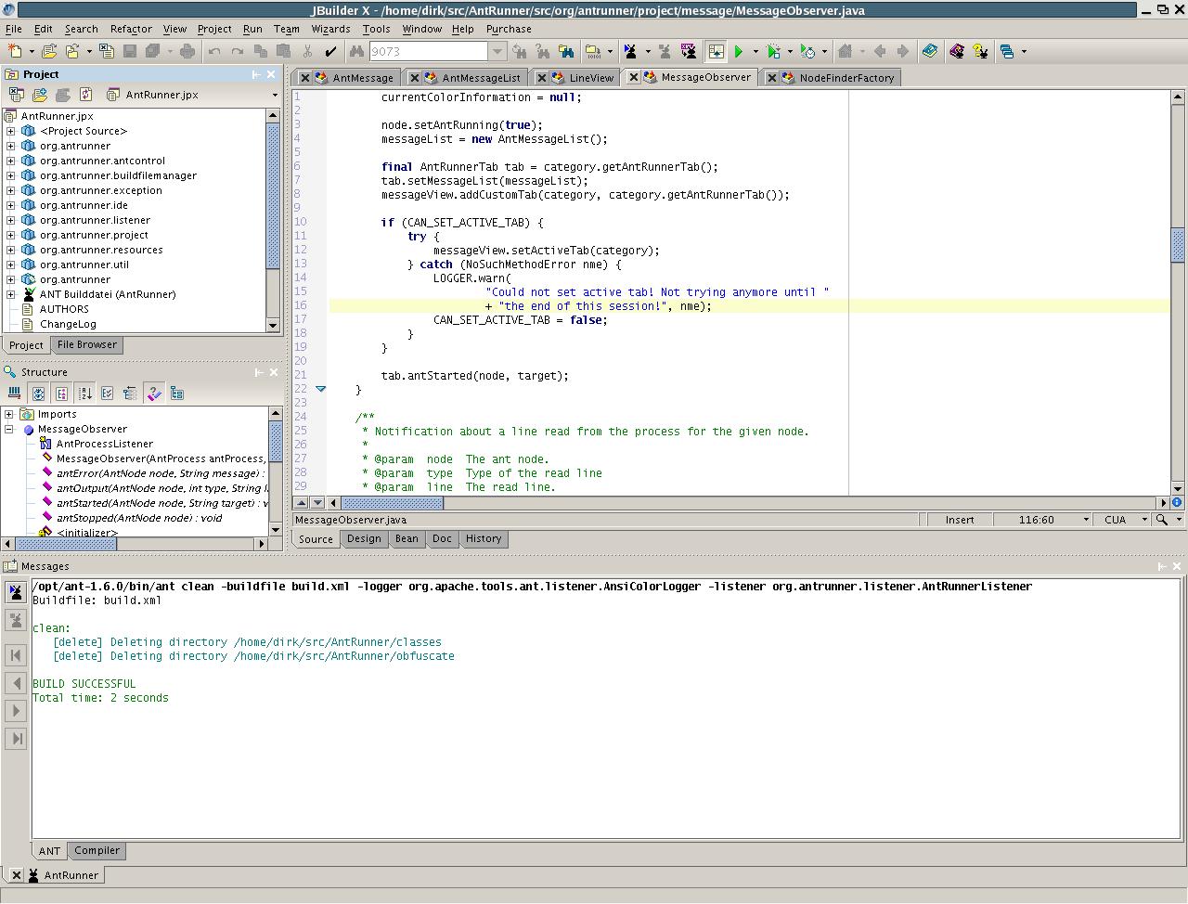Toggle alphabetical sort in Structure pane

(x=84, y=394)
